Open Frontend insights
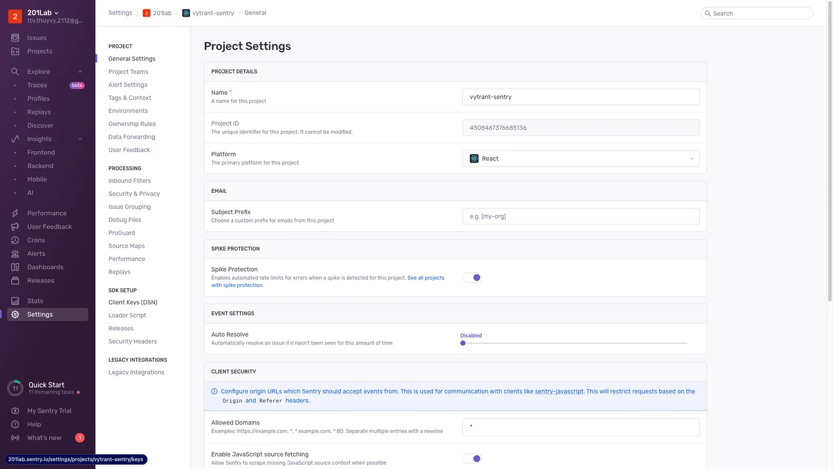 point(41,152)
